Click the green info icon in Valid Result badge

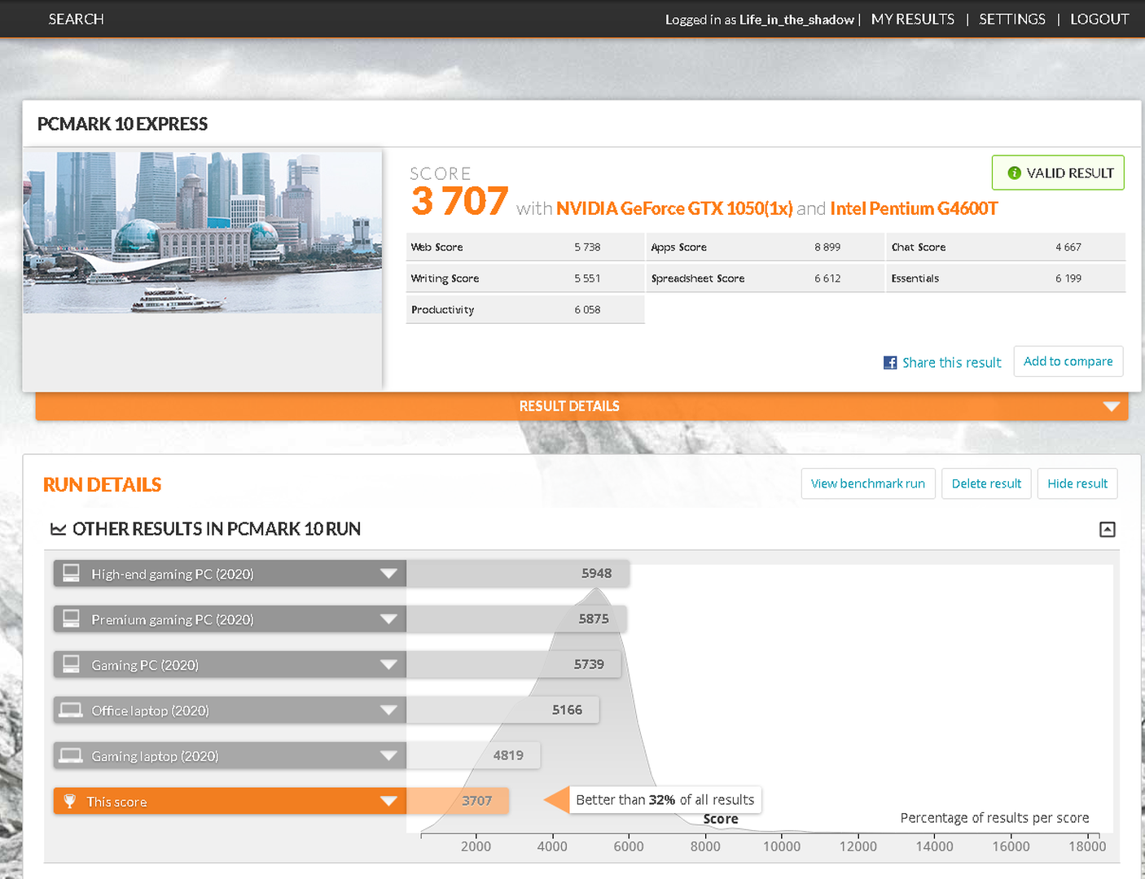pyautogui.click(x=1014, y=173)
